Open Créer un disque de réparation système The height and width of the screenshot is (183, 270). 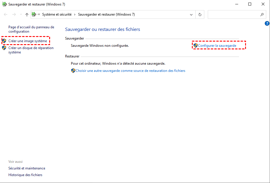(x=31, y=50)
